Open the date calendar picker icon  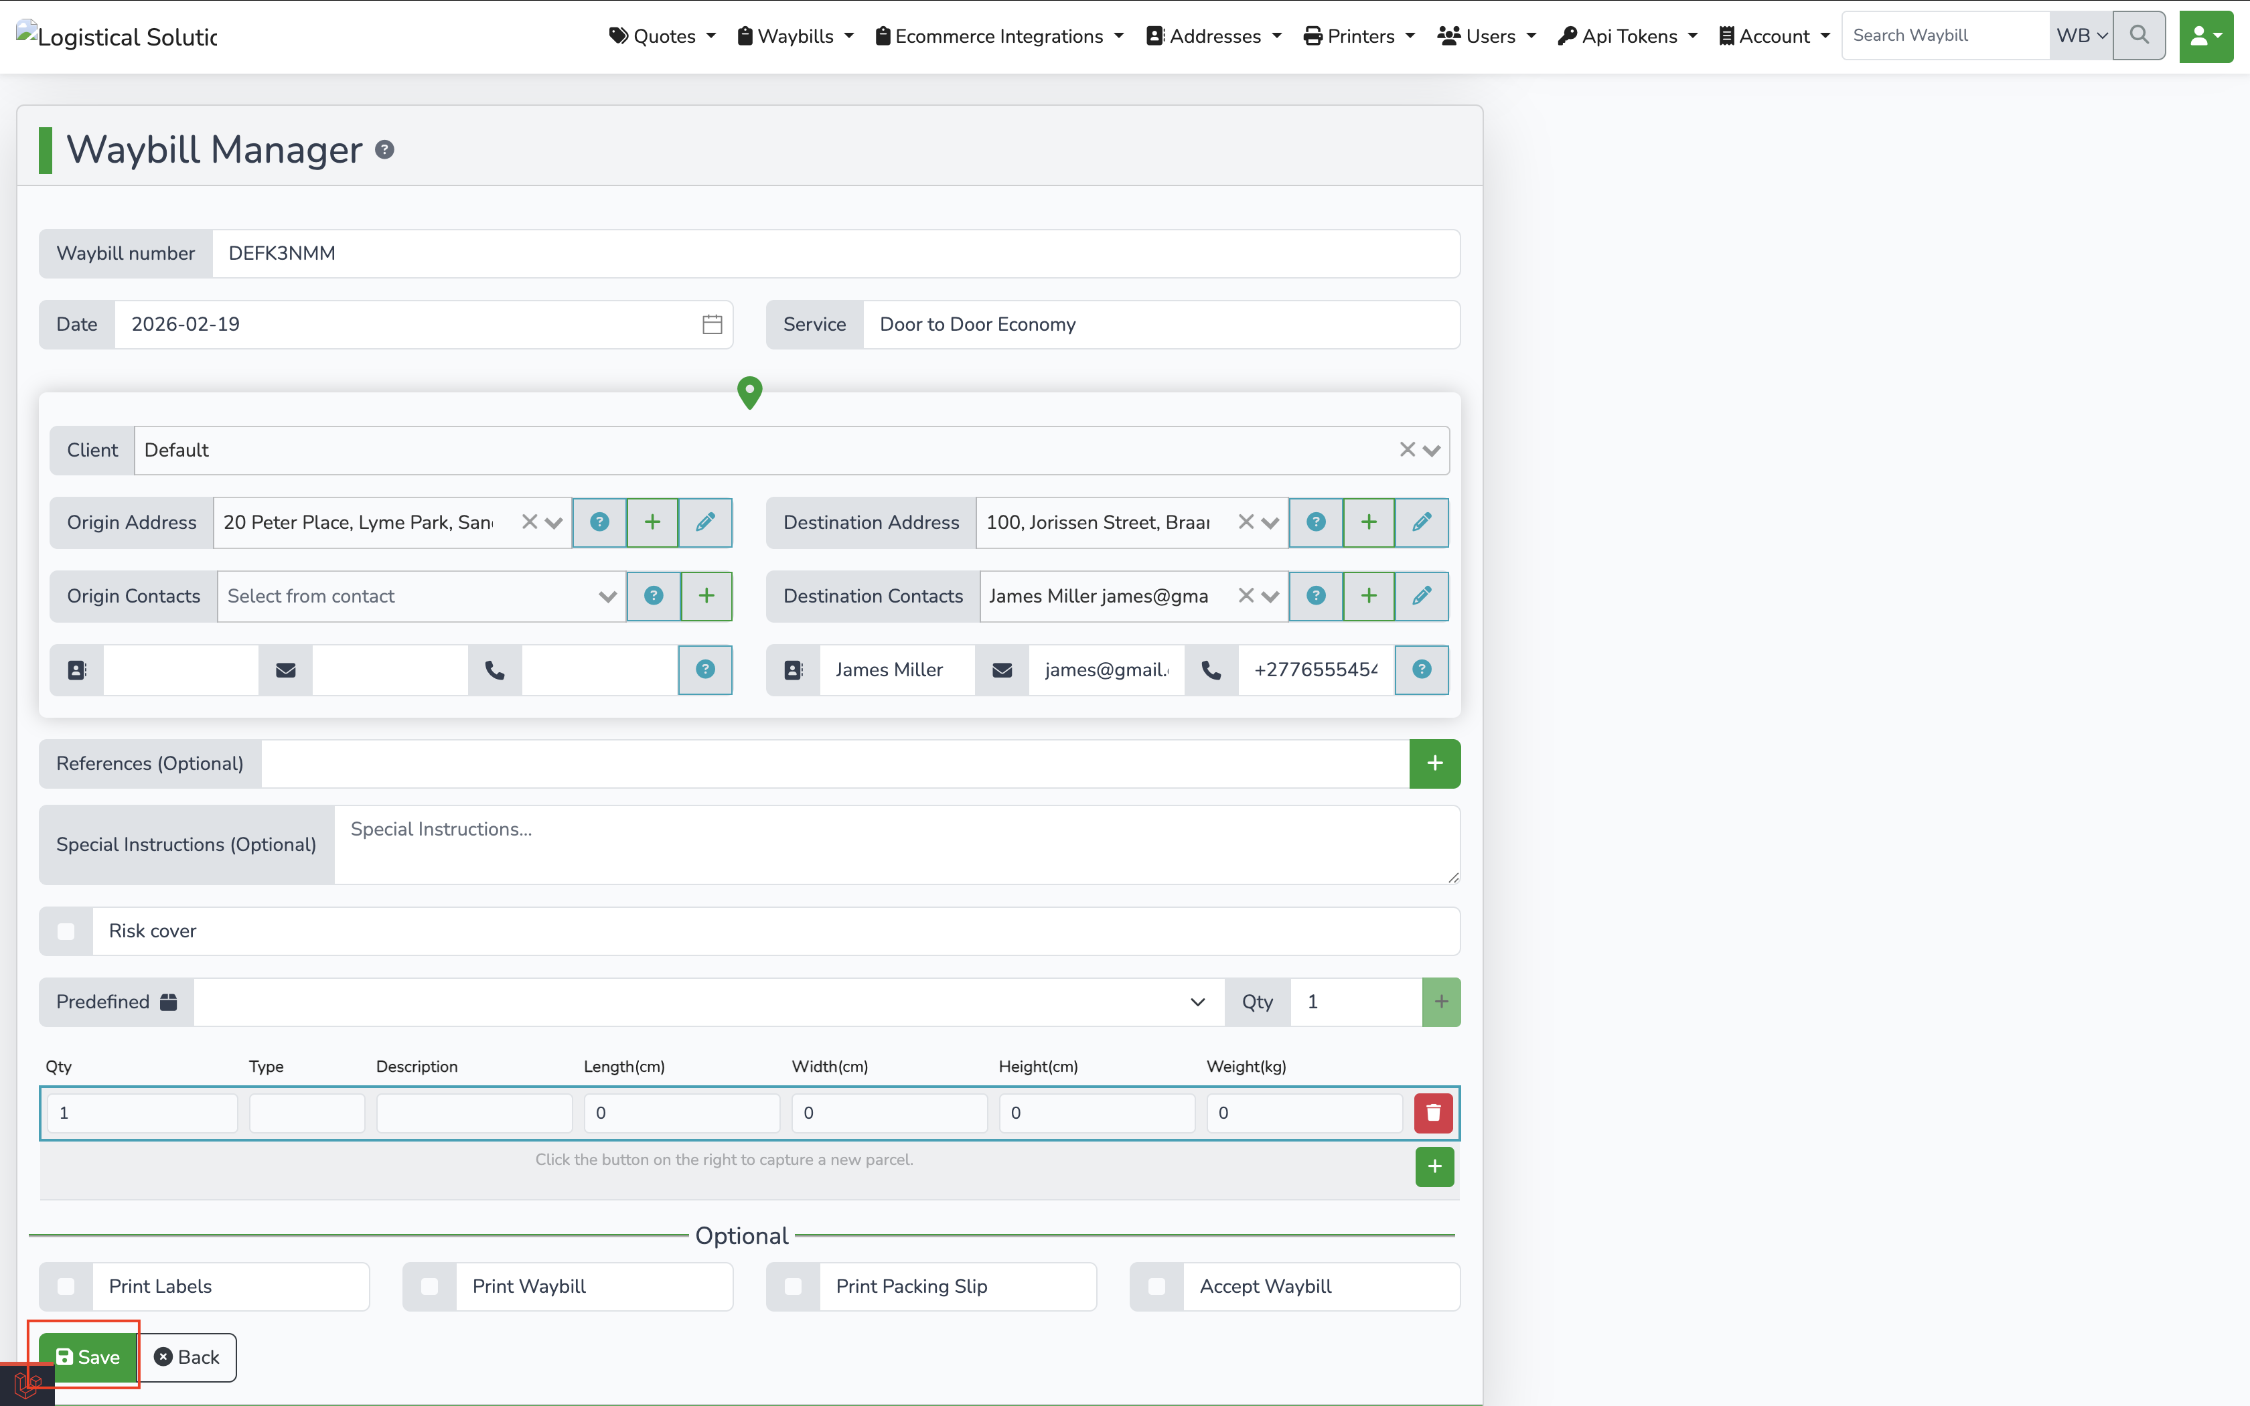pos(712,325)
